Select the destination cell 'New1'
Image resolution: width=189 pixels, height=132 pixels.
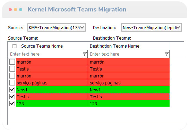(129, 90)
